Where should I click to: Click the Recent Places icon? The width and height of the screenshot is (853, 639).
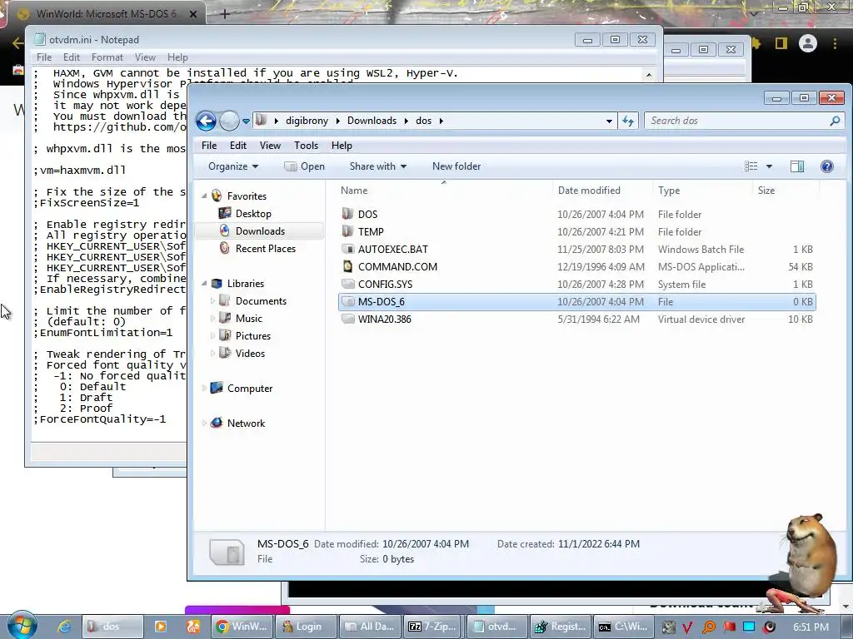point(224,248)
